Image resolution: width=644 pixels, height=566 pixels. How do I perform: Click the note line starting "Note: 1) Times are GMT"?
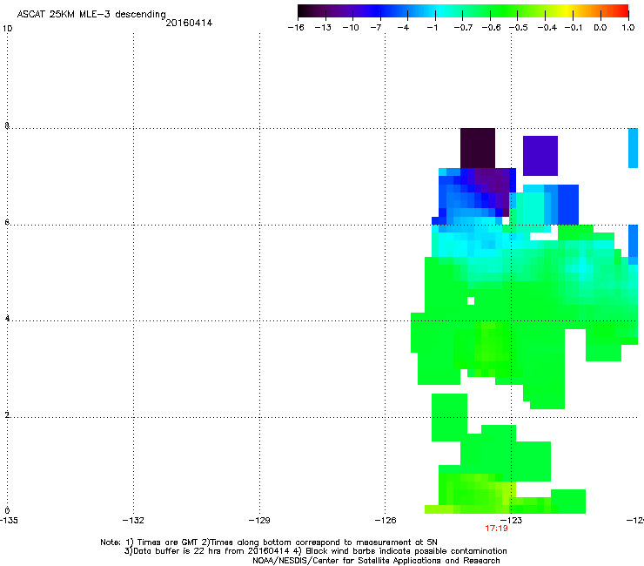pyautogui.click(x=269, y=542)
